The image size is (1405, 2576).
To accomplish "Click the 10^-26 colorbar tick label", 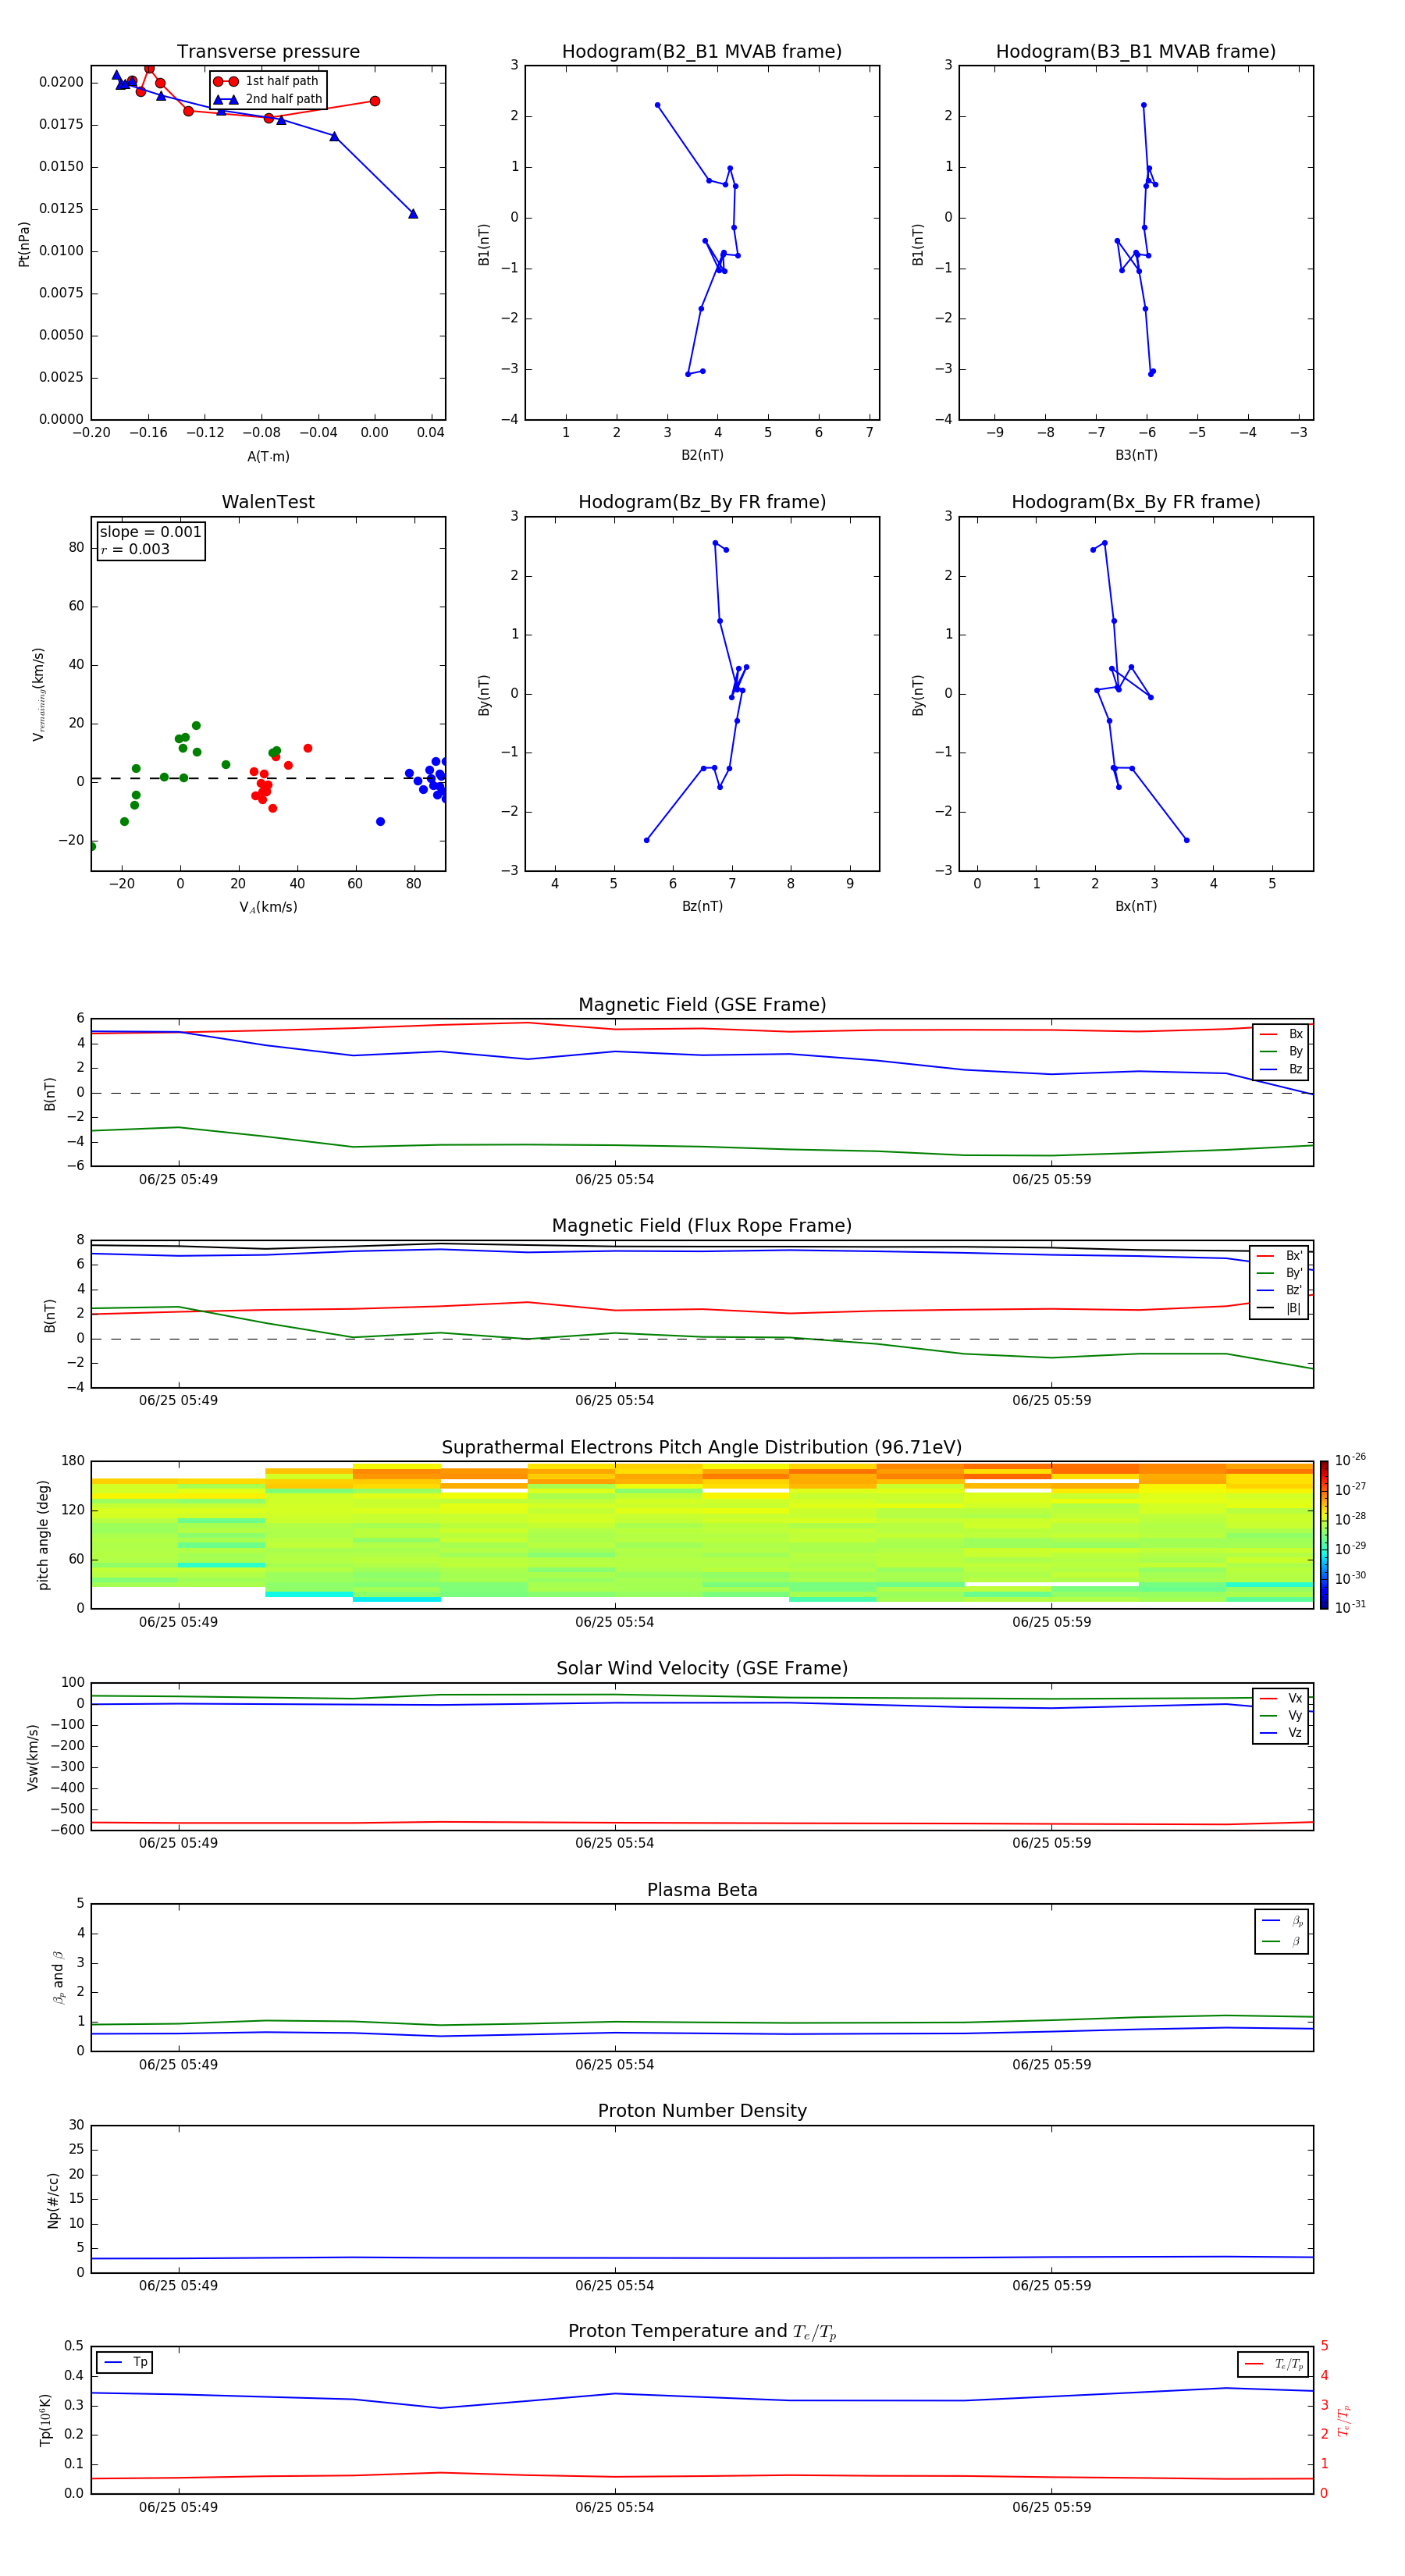I will pyautogui.click(x=1350, y=1460).
